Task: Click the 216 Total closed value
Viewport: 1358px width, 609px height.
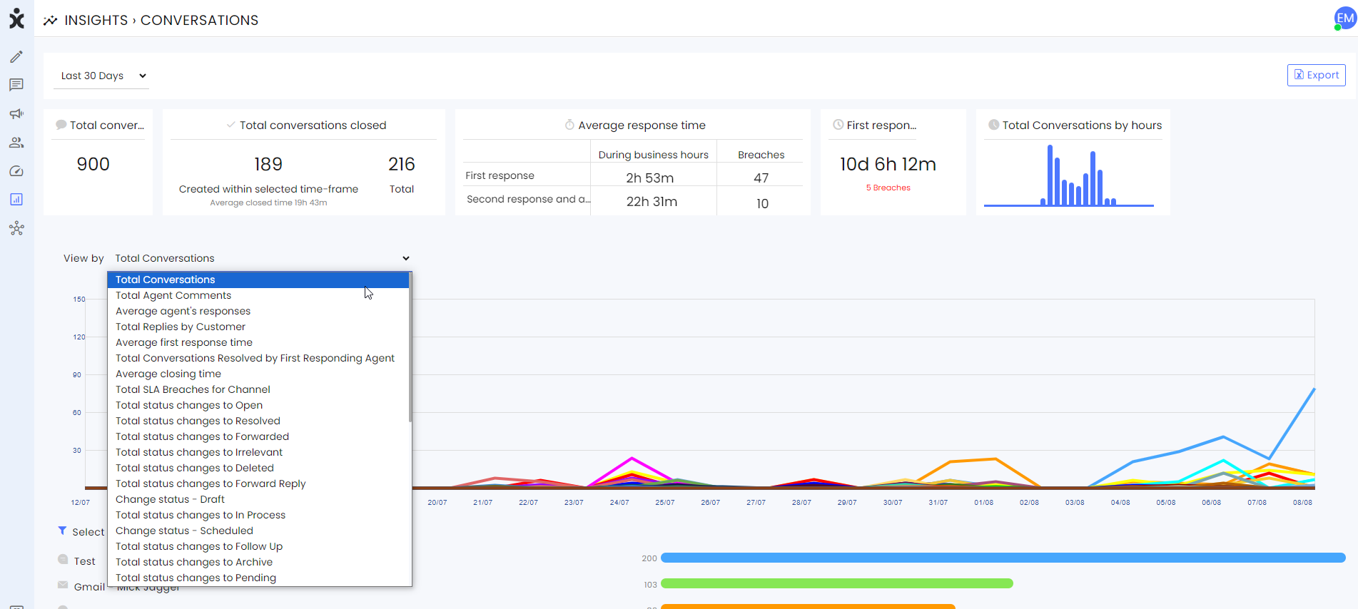Action: pos(402,164)
